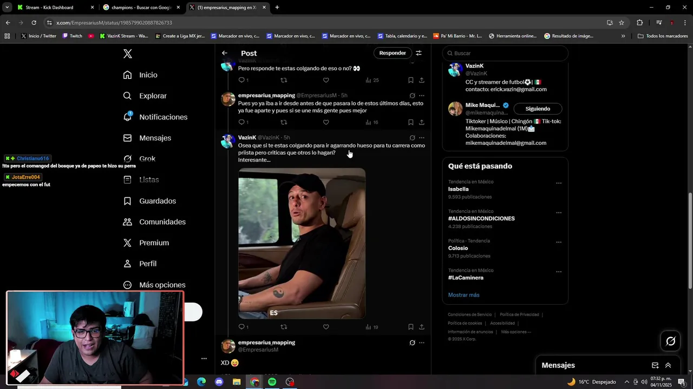
Task: Expand the Mensajes drawer
Action: point(668,365)
